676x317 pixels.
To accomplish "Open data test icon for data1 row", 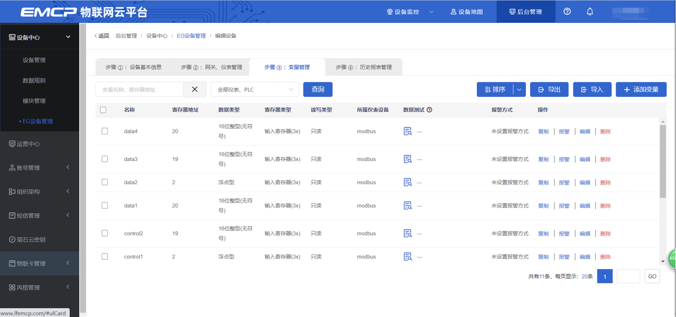I will 408,206.
